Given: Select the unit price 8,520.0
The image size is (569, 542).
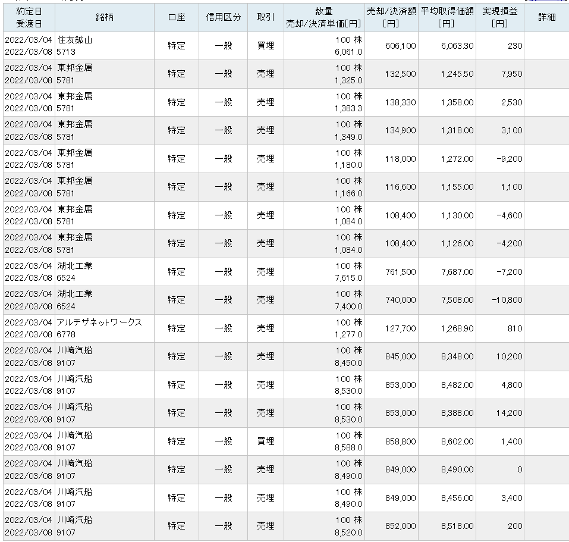Looking at the screenshot, I should tap(348, 532).
